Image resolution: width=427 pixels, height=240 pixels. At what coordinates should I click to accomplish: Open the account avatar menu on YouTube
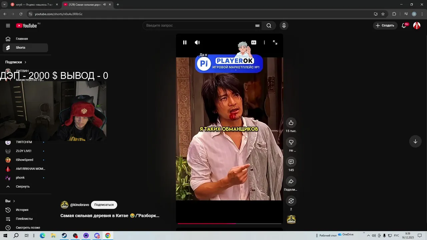click(417, 25)
